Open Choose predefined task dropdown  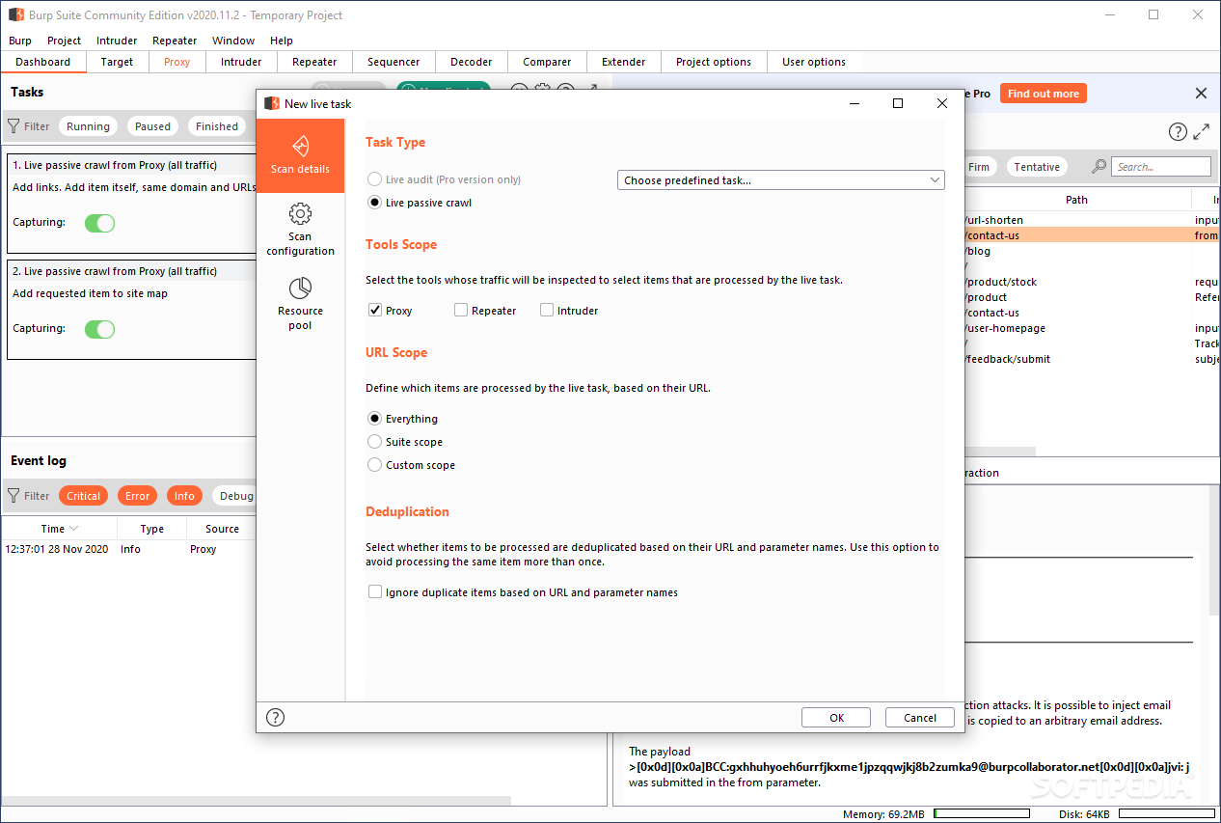pyautogui.click(x=780, y=180)
